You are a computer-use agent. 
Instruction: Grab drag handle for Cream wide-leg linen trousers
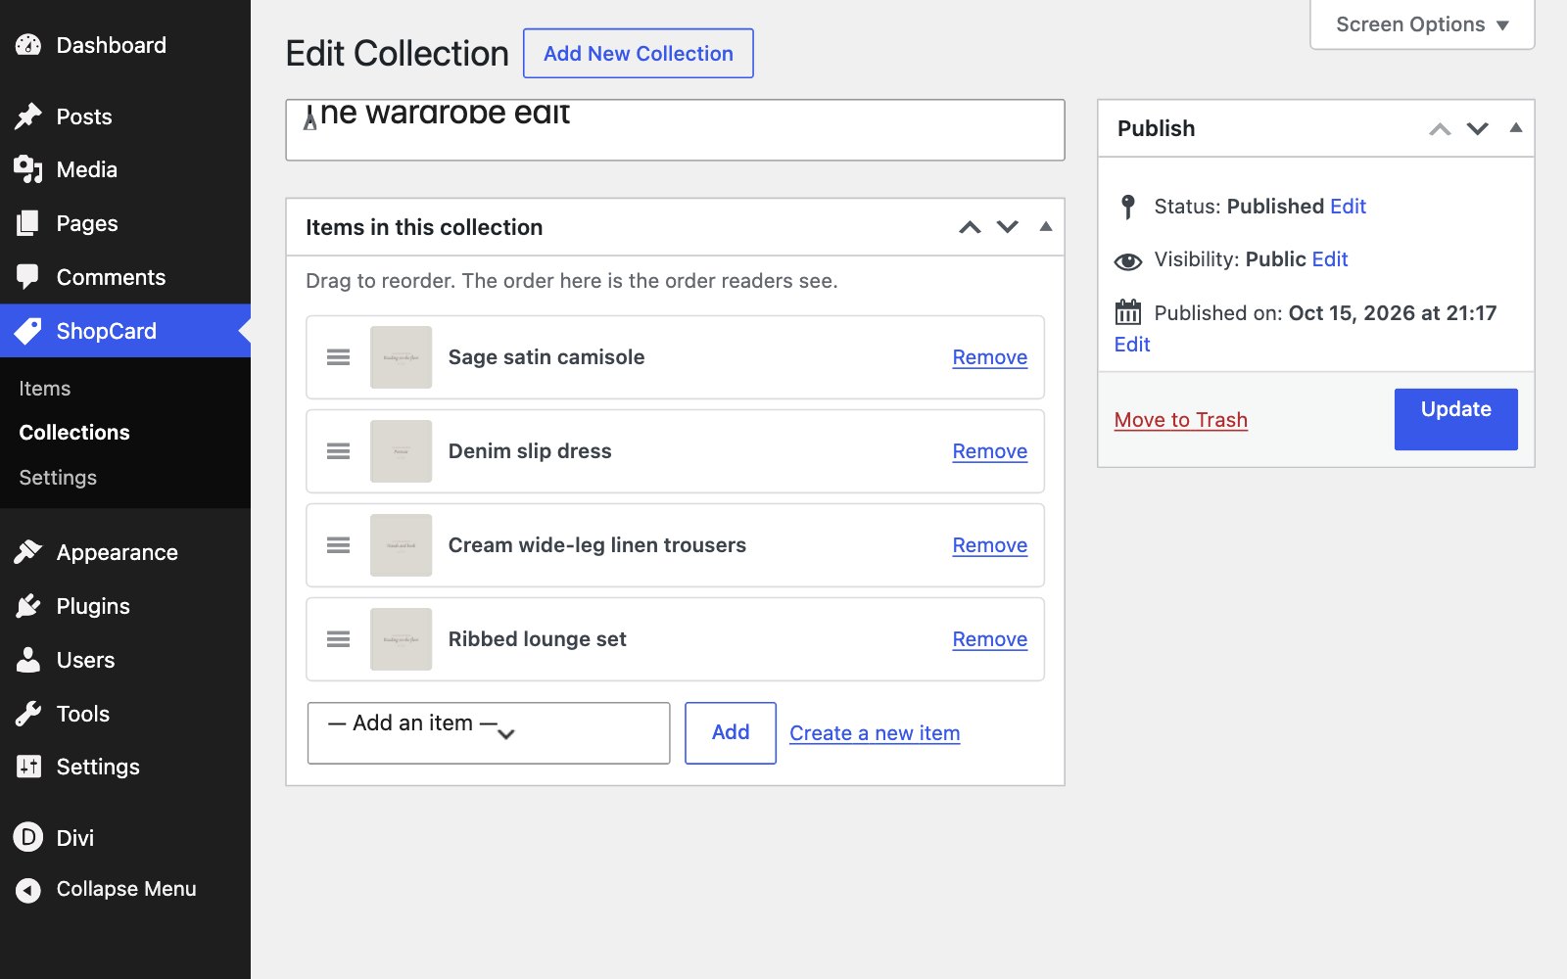pos(338,545)
